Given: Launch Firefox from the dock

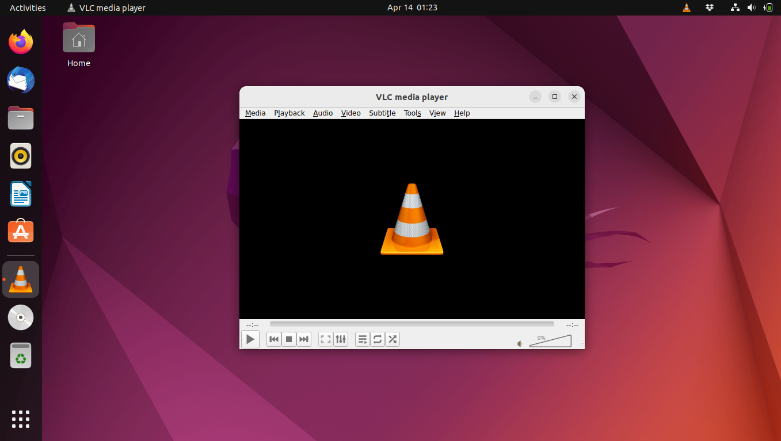Looking at the screenshot, I should [x=21, y=42].
